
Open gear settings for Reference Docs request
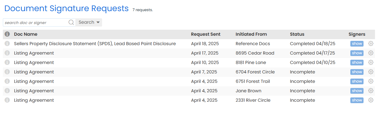[371, 44]
